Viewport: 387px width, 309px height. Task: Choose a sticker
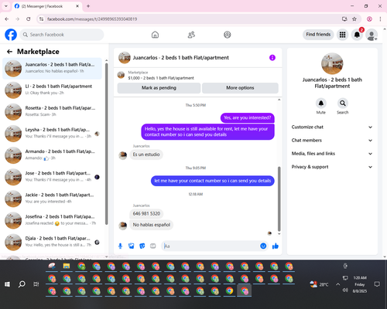coord(142,246)
